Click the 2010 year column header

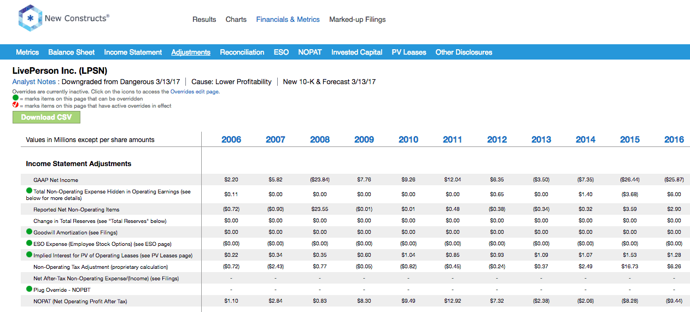coord(408,140)
